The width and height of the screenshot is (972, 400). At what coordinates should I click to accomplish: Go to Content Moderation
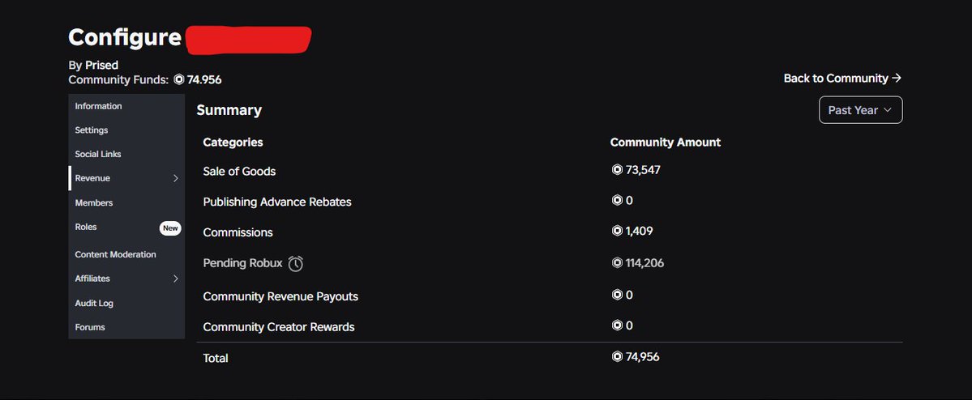pos(126,254)
